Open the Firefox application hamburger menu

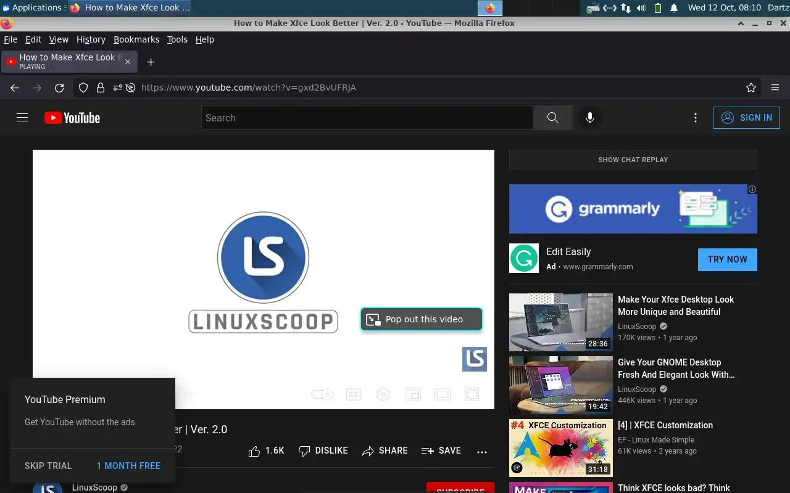point(775,88)
